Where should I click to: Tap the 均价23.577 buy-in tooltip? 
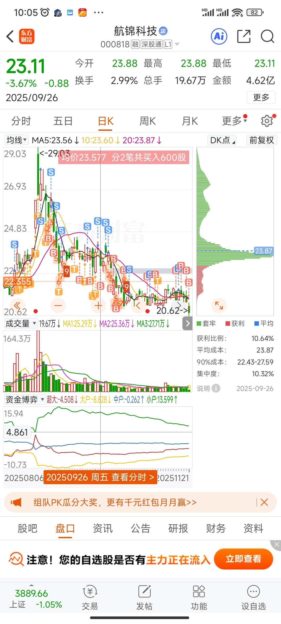coord(124,157)
